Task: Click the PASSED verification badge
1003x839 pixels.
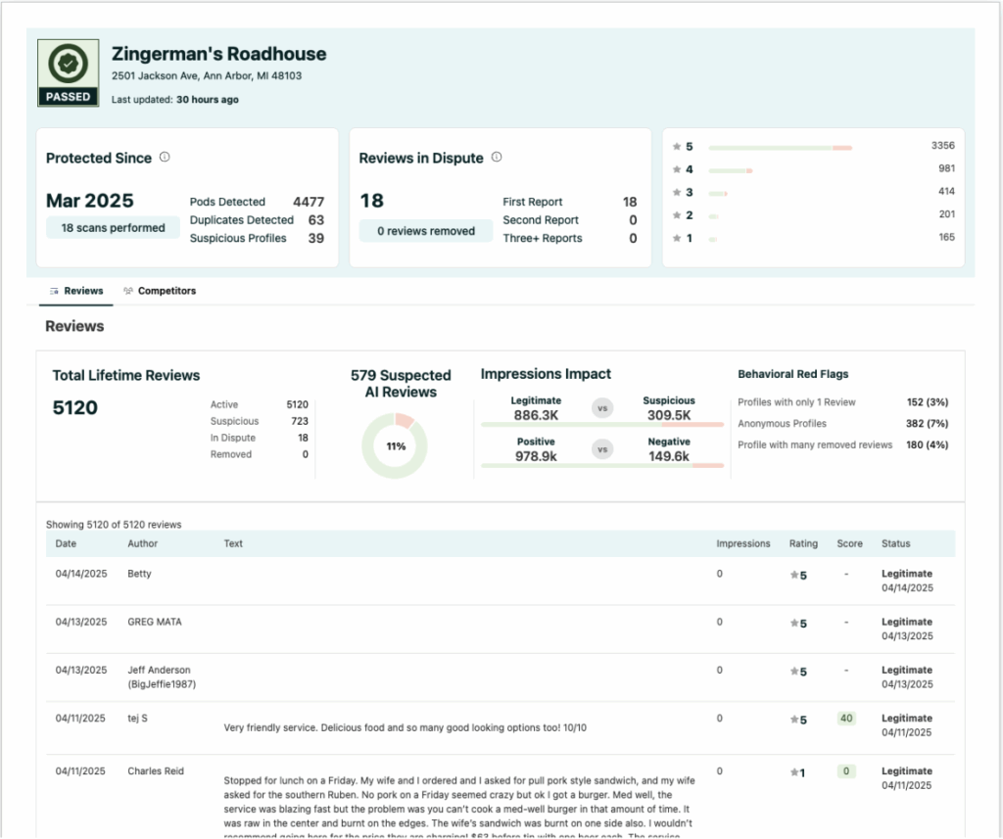Action: 69,72
